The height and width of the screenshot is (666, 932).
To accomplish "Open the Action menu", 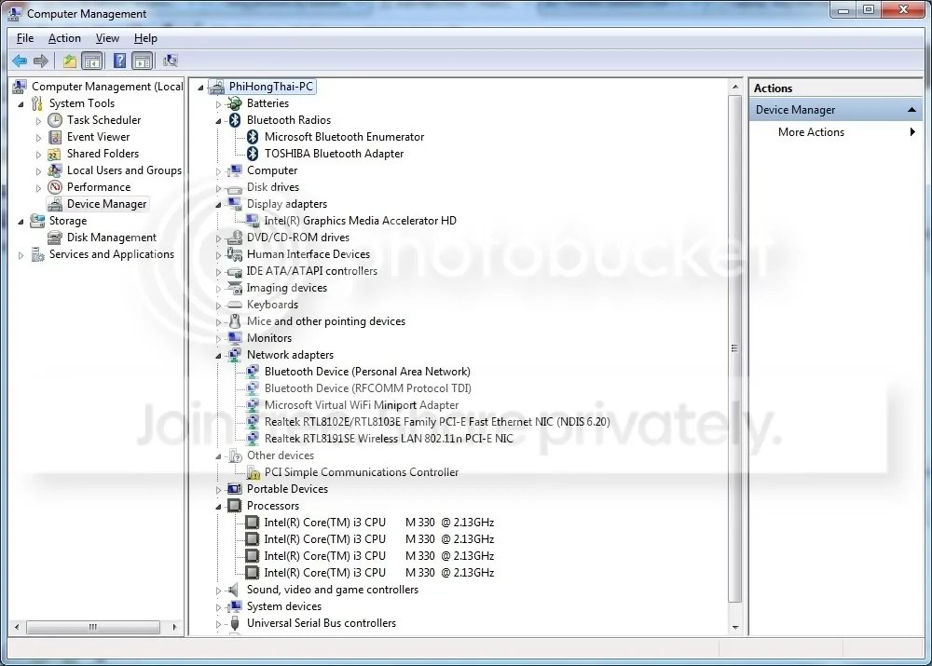I will coord(64,38).
